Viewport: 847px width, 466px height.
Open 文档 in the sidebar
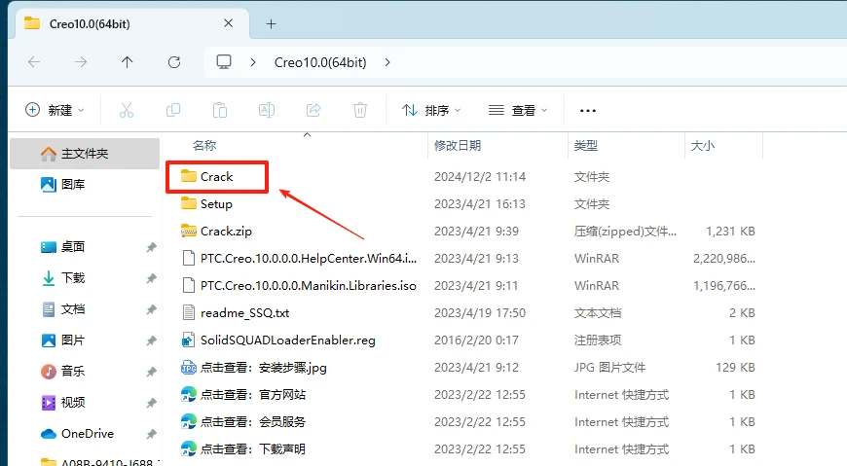(x=73, y=308)
